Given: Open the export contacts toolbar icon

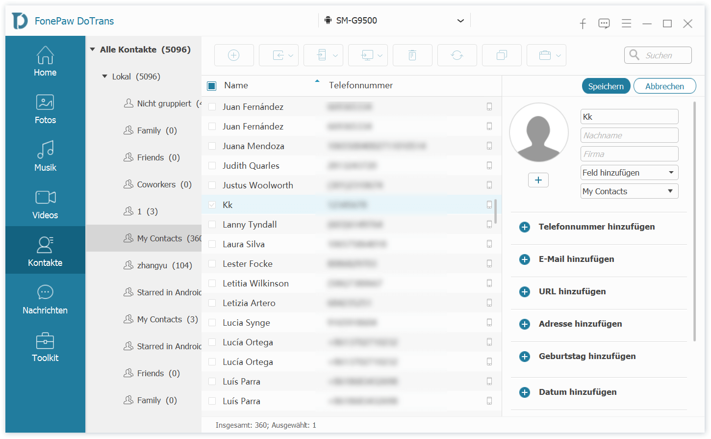Looking at the screenshot, I should (x=278, y=55).
